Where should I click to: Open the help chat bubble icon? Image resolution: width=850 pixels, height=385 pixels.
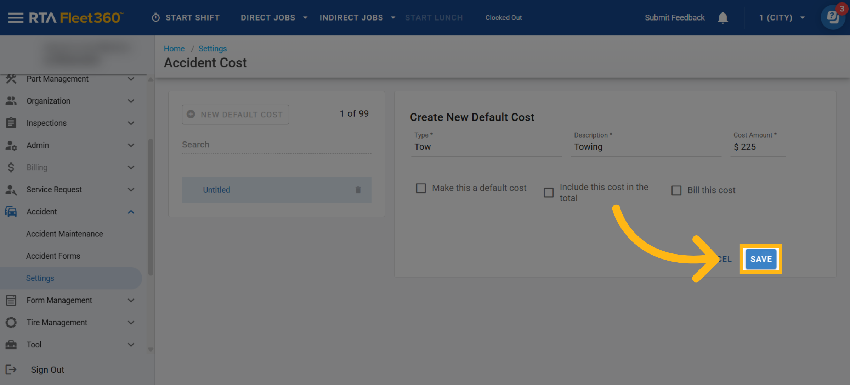[833, 18]
